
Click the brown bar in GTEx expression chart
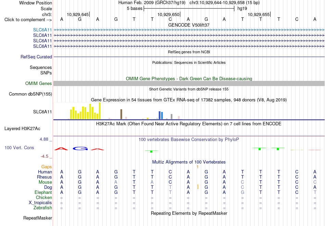pos(121,114)
